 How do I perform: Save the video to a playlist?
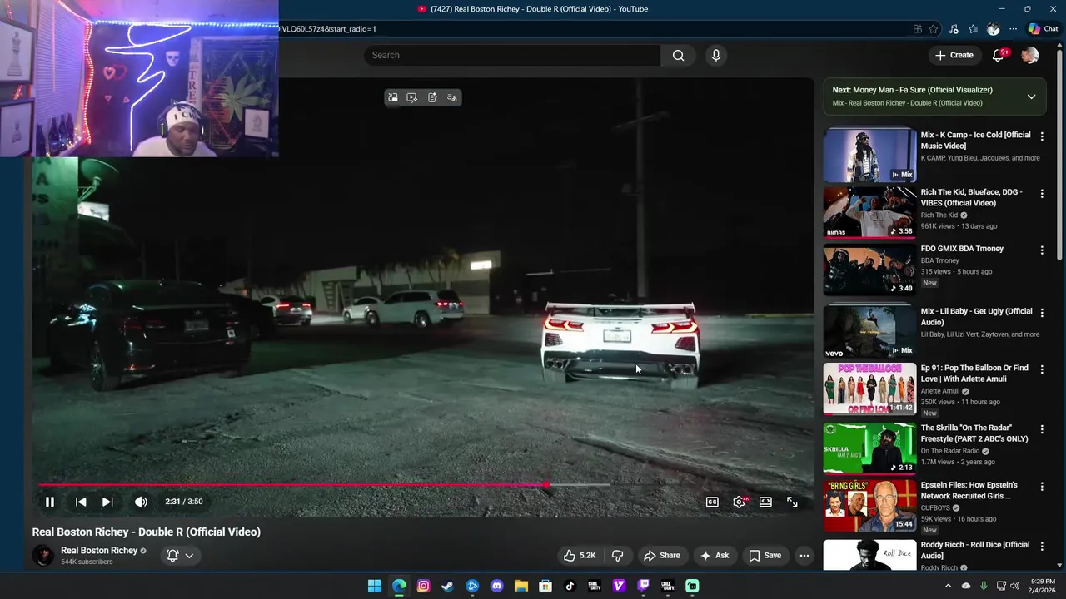pyautogui.click(x=765, y=556)
